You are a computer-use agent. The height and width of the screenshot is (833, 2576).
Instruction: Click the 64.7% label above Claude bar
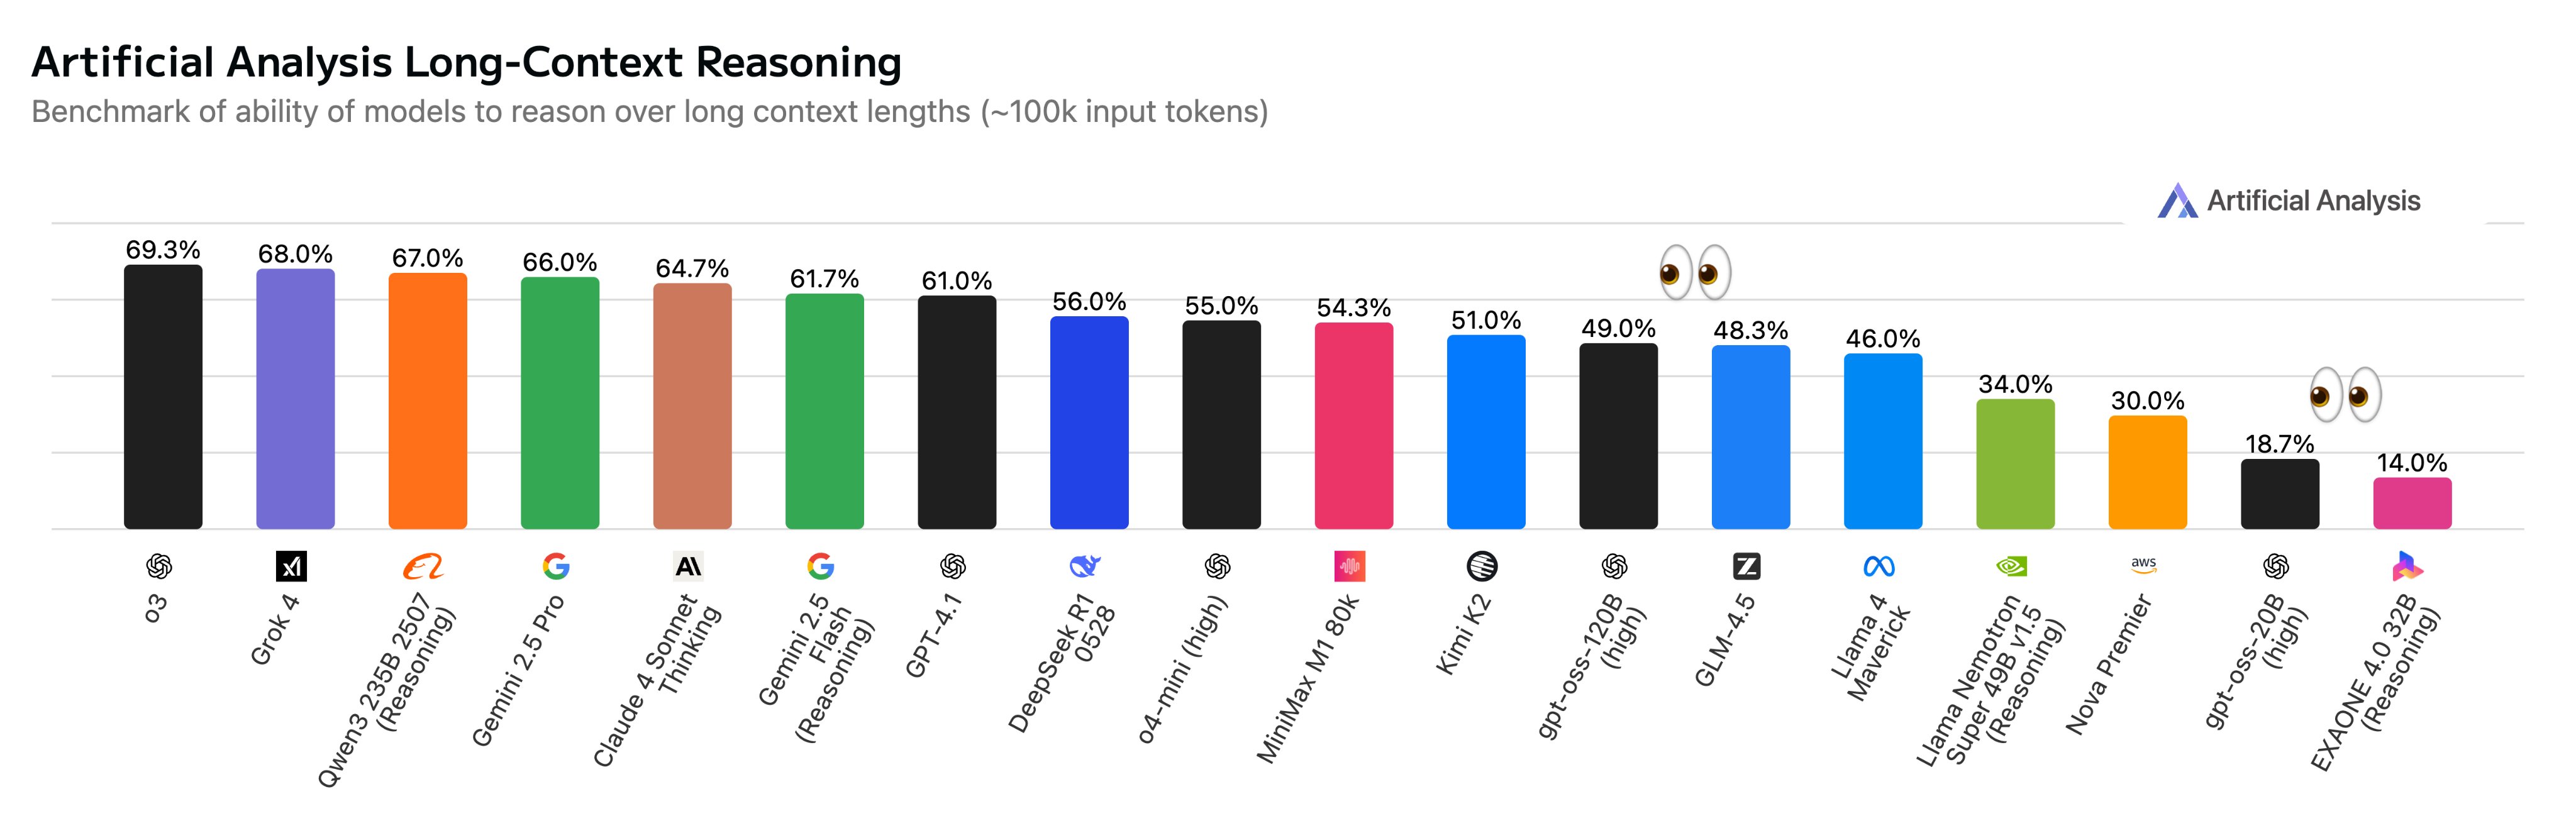pyautogui.click(x=692, y=268)
